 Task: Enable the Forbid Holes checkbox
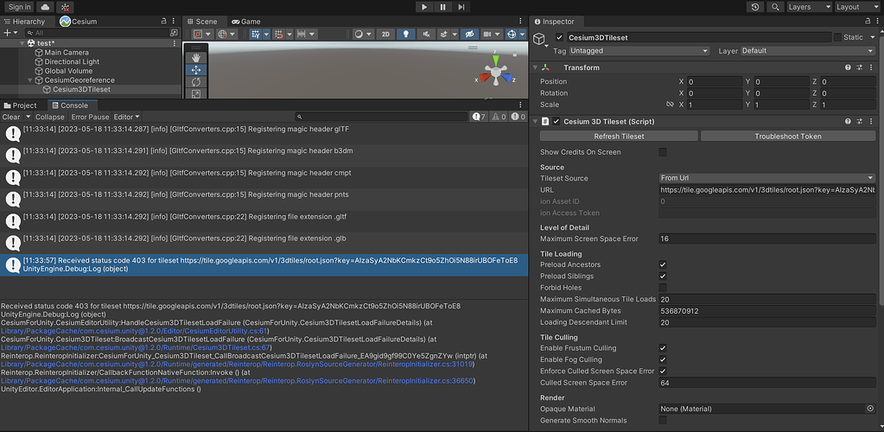pos(663,288)
